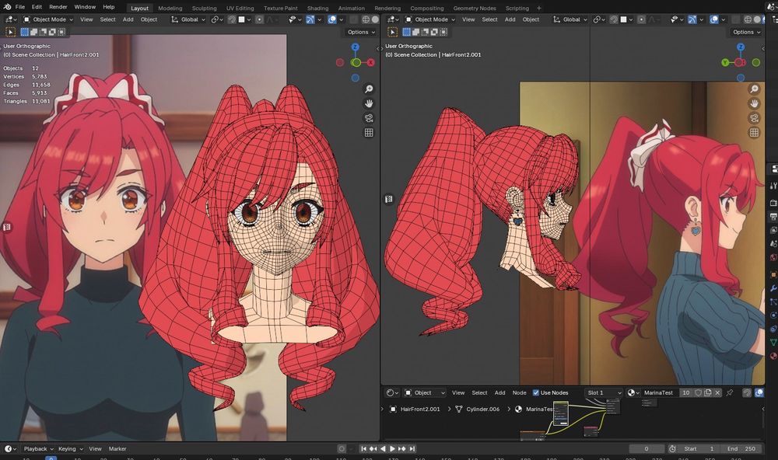Open the Slot 1 material slot dropdown
778x460 pixels.
(604, 392)
